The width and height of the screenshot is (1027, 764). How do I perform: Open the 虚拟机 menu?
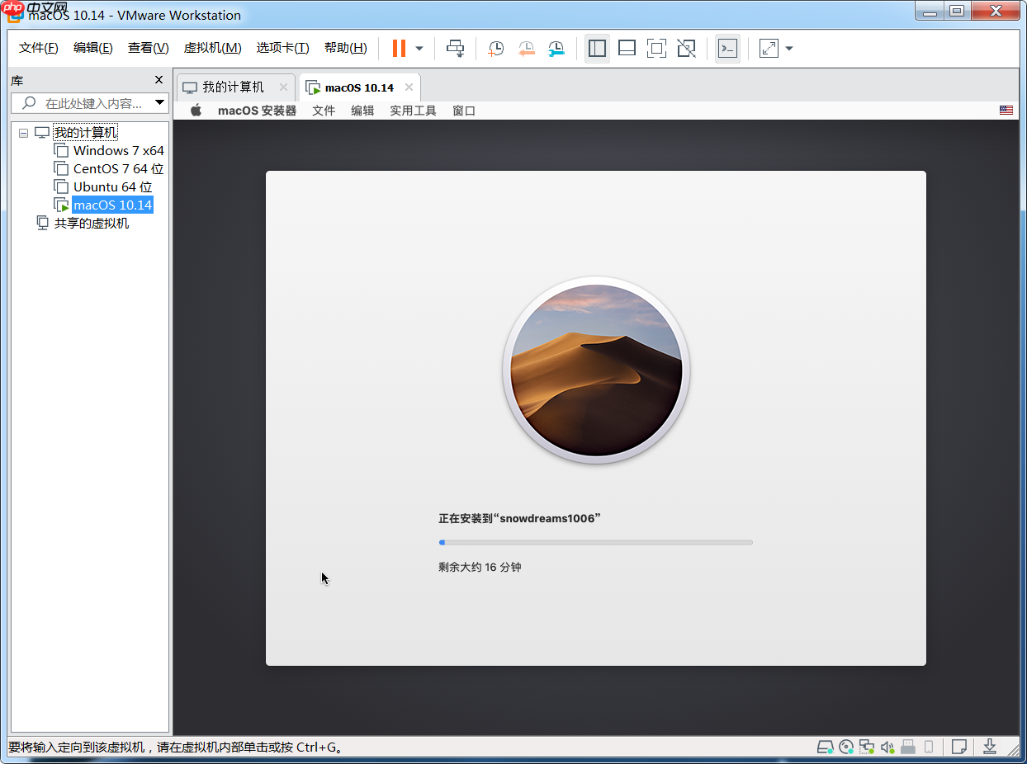212,48
